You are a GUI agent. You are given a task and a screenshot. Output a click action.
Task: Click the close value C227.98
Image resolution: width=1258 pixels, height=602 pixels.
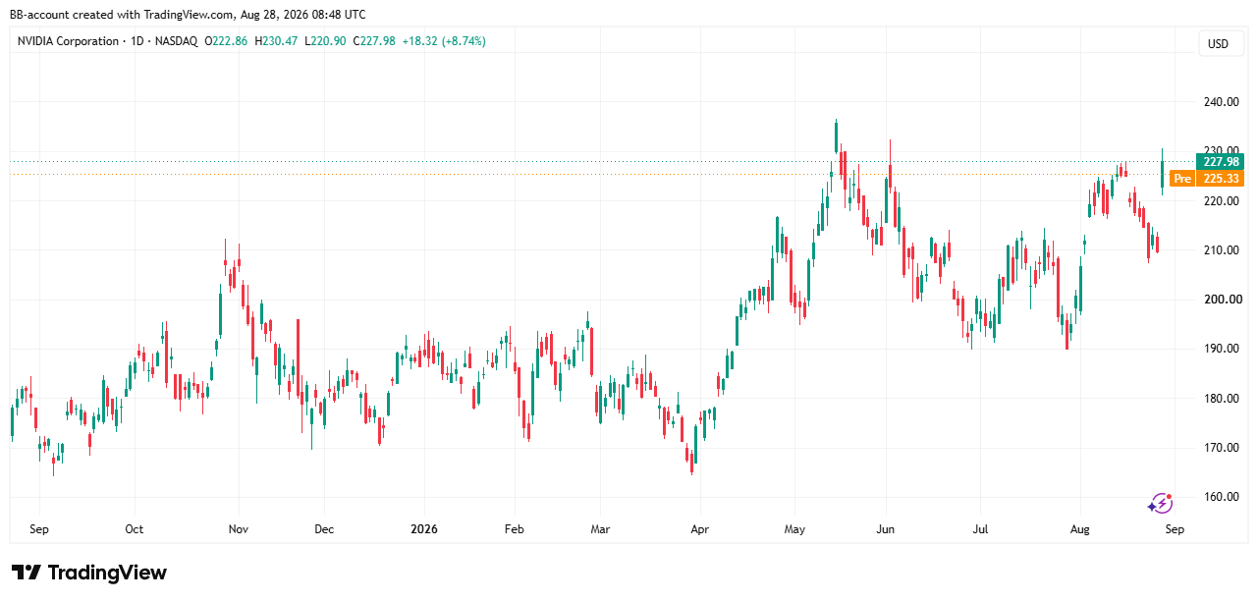coord(372,41)
